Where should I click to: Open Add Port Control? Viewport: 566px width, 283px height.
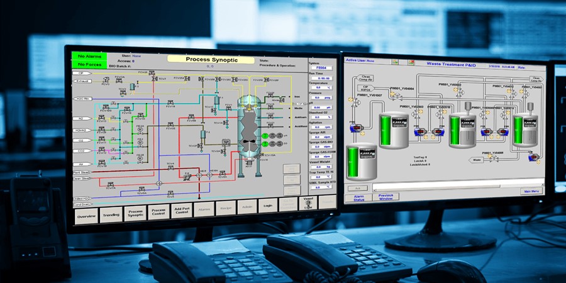[x=182, y=210]
